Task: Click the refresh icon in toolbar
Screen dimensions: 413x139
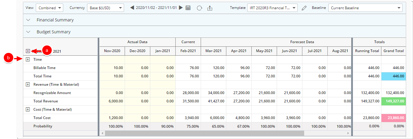Action: [x=199, y=8]
